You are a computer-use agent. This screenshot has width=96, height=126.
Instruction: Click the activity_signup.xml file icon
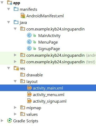[x=29, y=101]
